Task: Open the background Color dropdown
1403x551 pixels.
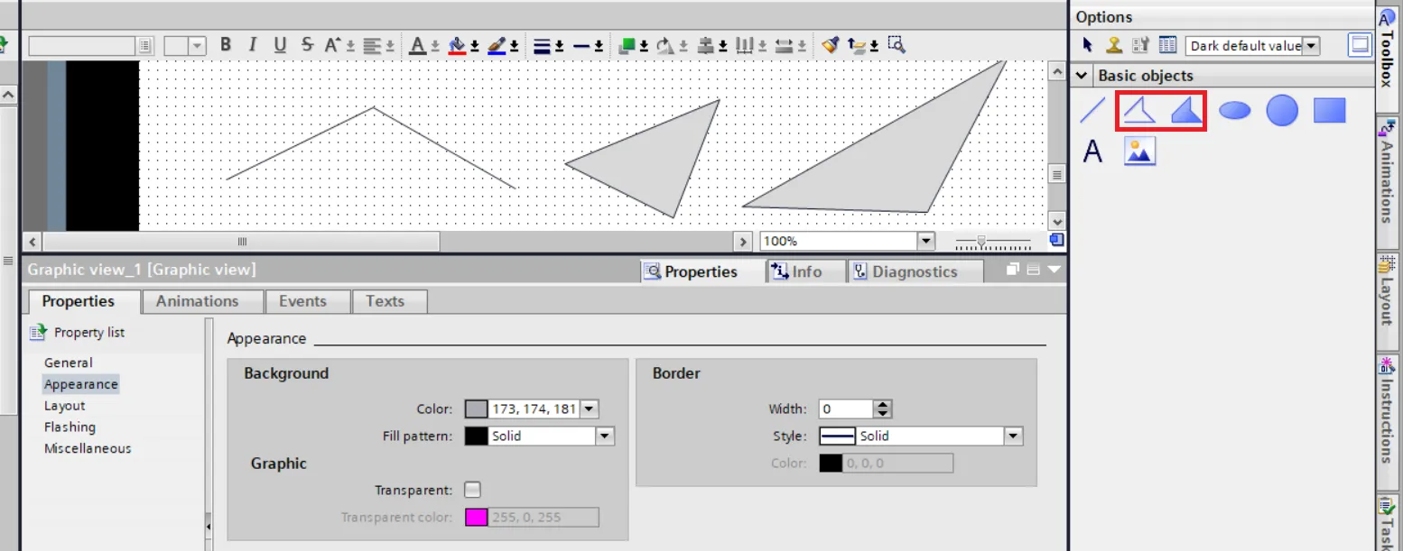Action: [590, 409]
